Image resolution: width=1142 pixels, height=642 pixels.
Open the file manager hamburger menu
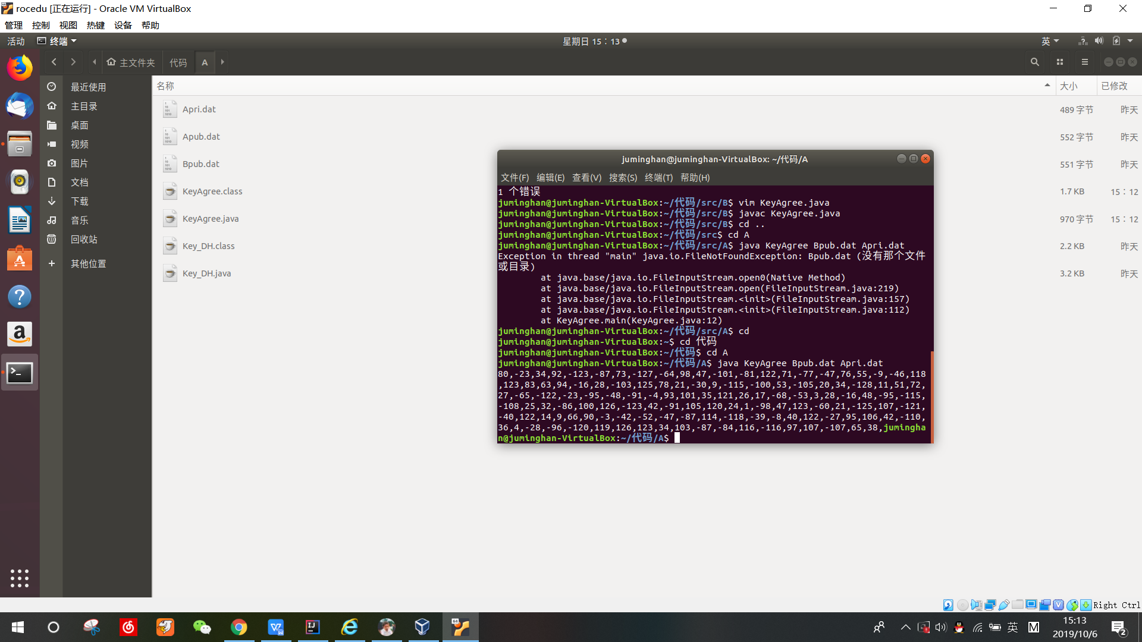coord(1085,62)
